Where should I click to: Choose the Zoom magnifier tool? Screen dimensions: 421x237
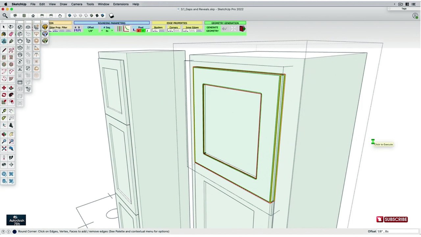tap(4, 141)
